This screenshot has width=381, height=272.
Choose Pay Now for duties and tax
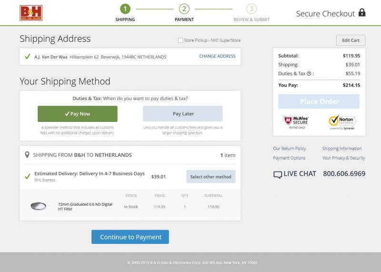click(x=78, y=114)
